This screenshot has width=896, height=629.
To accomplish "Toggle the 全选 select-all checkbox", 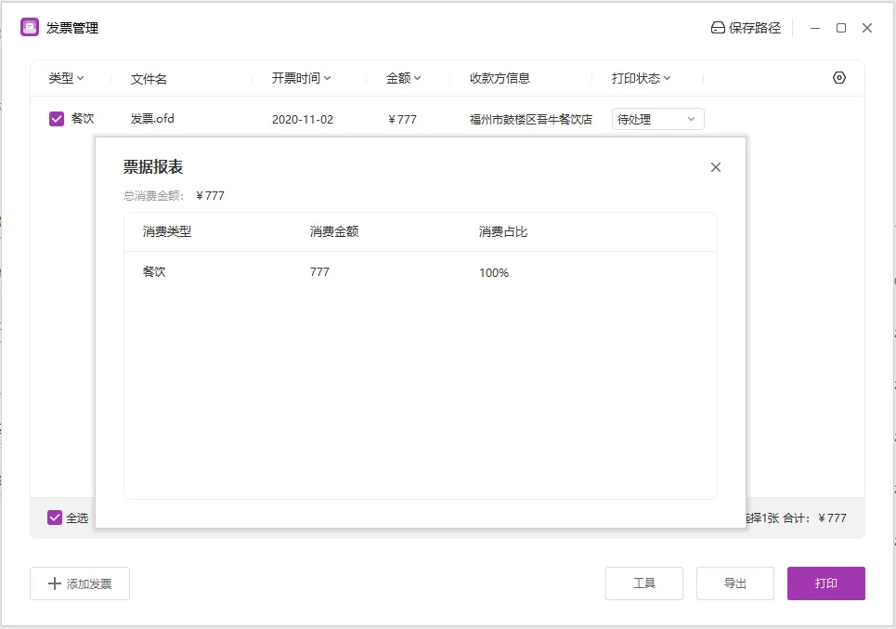I will point(53,518).
